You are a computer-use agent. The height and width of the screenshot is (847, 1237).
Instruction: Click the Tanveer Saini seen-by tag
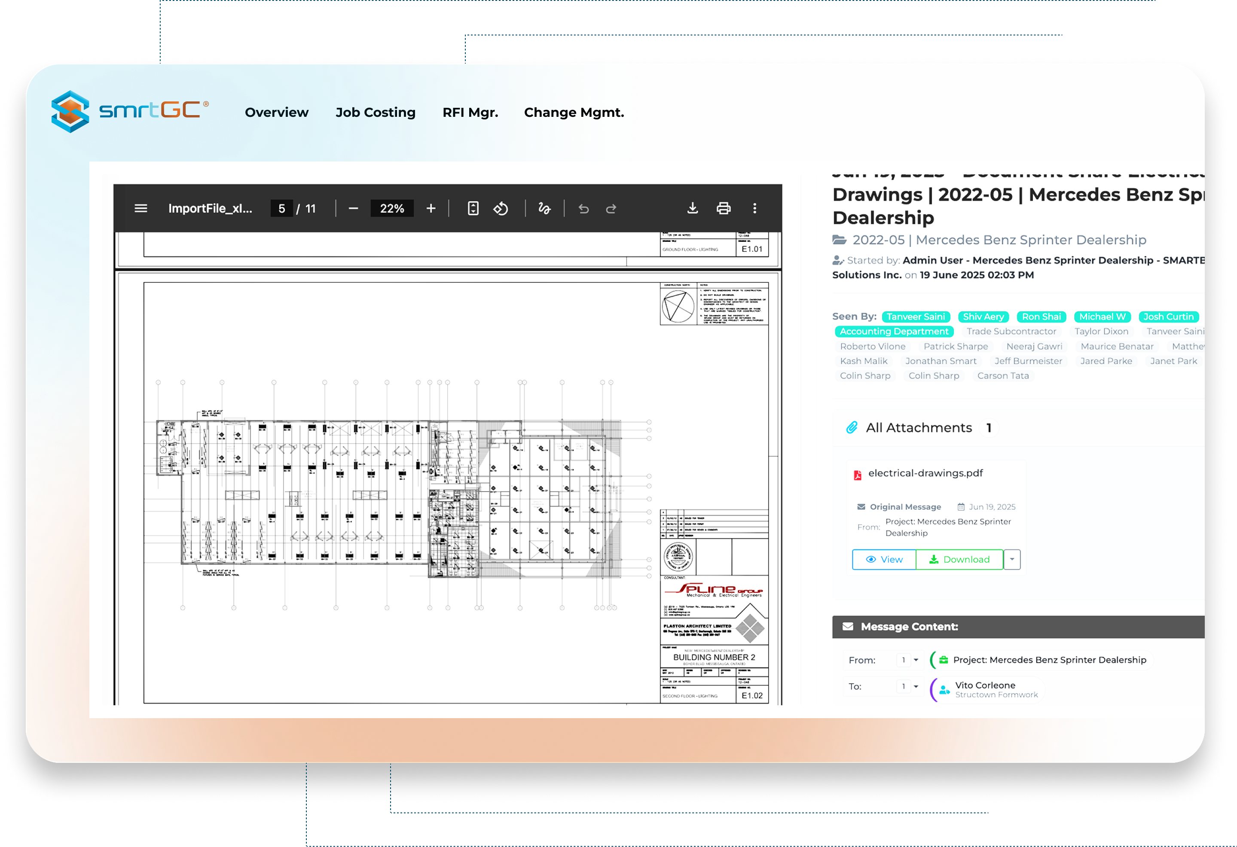coord(916,317)
